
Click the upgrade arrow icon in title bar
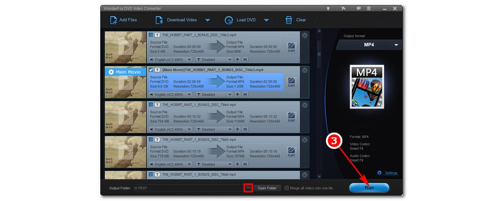point(328,9)
